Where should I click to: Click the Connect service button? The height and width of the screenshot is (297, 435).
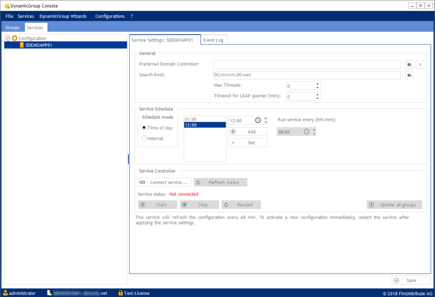click(164, 182)
